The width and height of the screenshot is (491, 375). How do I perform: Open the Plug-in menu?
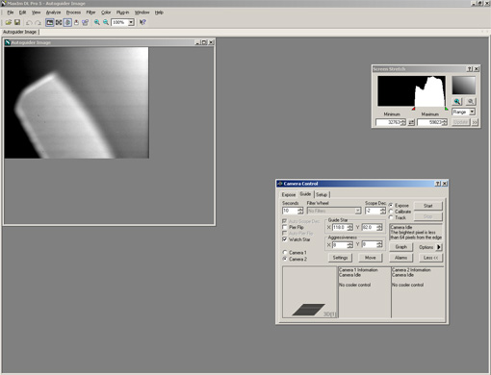click(x=122, y=12)
